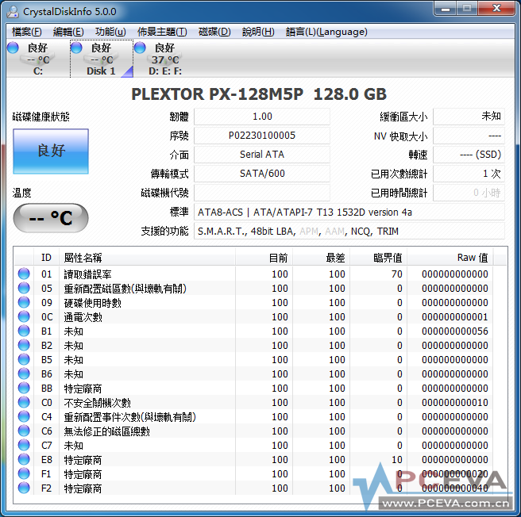Click the blue orb of Disk 1
This screenshot has height=517, width=521.
(x=76, y=48)
